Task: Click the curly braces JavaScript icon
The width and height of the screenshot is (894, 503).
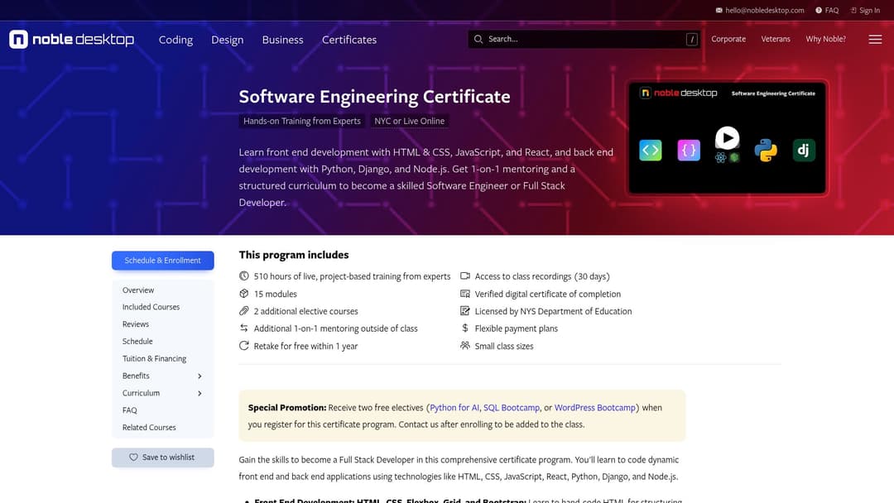Action: (689, 151)
